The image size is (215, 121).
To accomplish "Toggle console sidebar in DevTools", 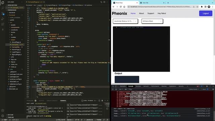I will [113, 89].
